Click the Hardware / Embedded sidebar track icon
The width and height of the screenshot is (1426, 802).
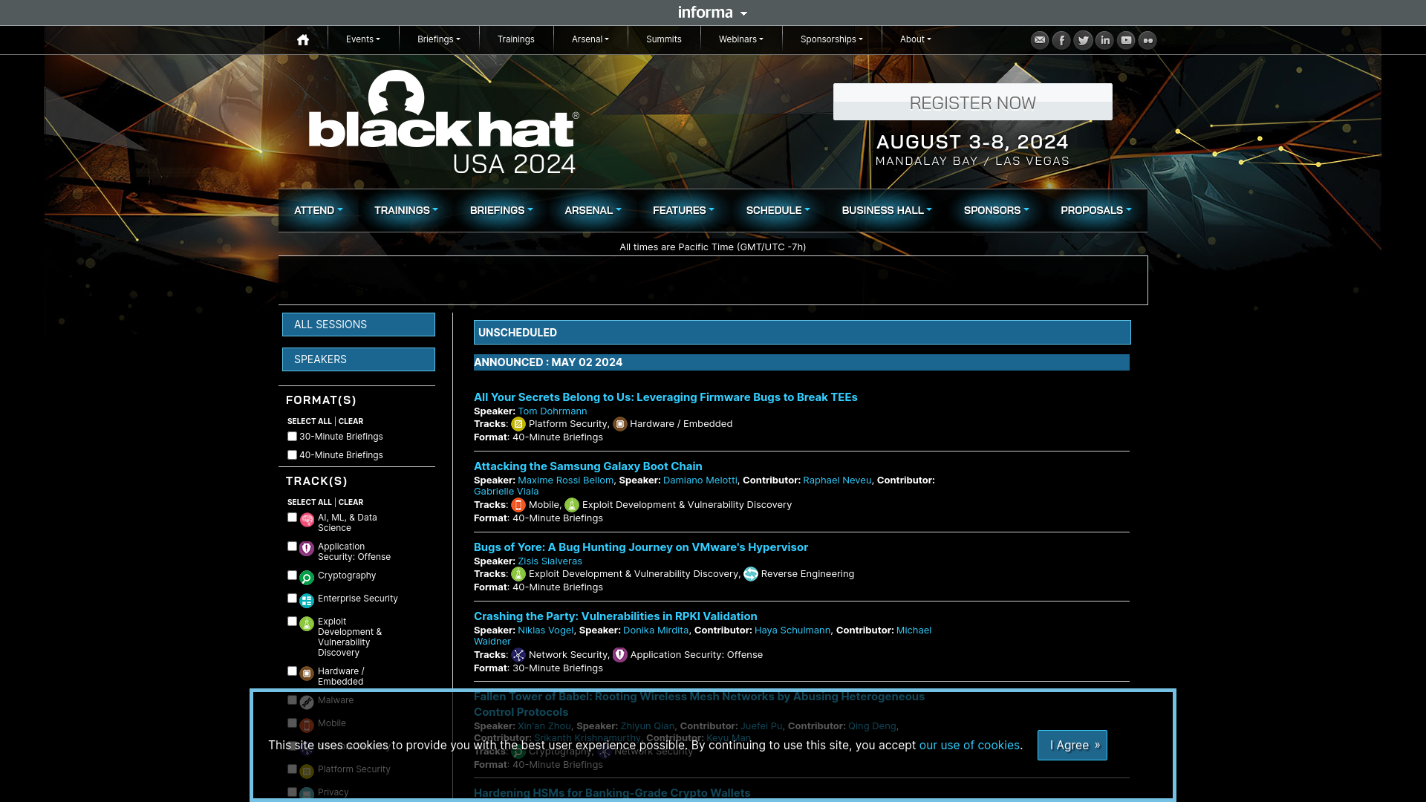pos(307,674)
